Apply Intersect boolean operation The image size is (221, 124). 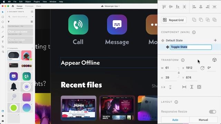point(208,20)
